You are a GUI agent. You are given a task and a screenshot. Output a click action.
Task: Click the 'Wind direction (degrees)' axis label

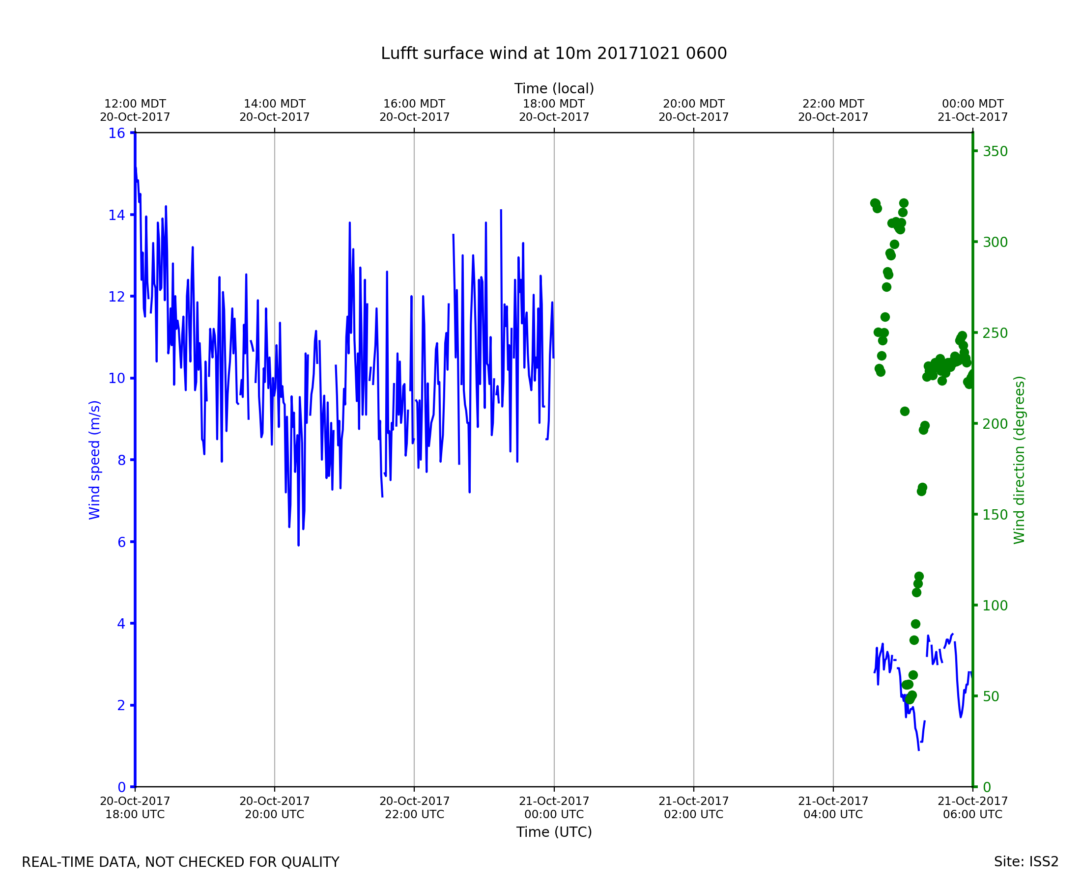(x=1019, y=460)
